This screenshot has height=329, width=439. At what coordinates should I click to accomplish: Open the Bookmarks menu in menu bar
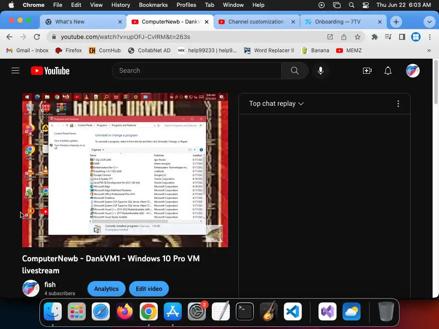pyautogui.click(x=153, y=5)
